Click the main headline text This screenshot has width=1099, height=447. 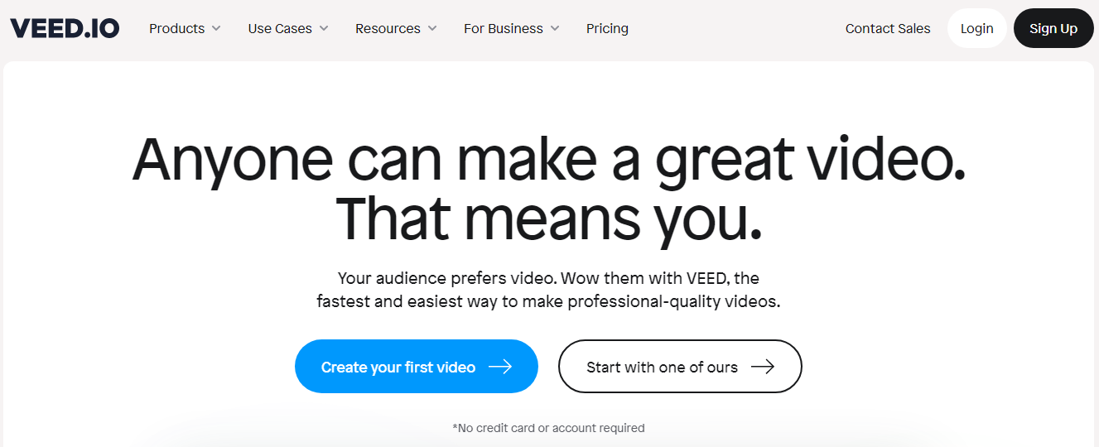click(549, 187)
